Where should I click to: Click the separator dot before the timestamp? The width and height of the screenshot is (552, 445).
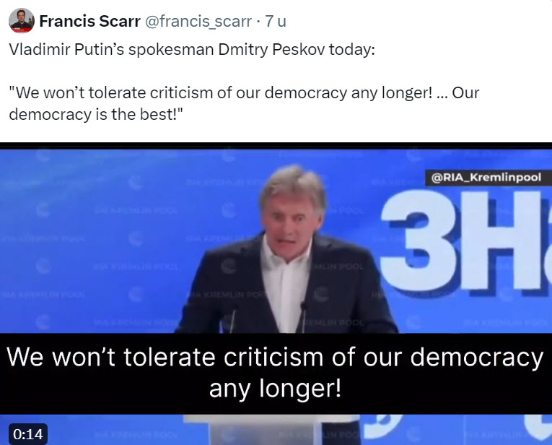pyautogui.click(x=258, y=22)
